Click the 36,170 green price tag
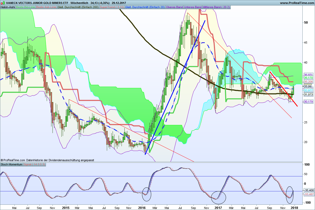This screenshot has width=315, height=210. (x=308, y=78)
